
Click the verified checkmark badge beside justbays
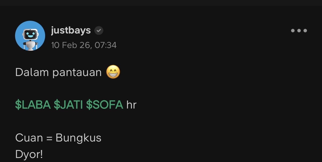[99, 31]
